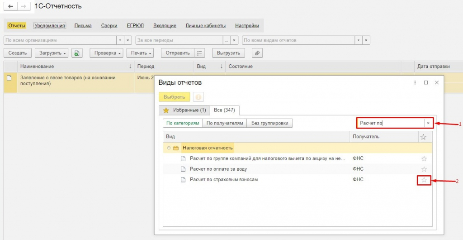This screenshot has width=463, height=240.
Task: Click the document icon of Заявление о ввозе товаров row
Action: (x=9, y=78)
